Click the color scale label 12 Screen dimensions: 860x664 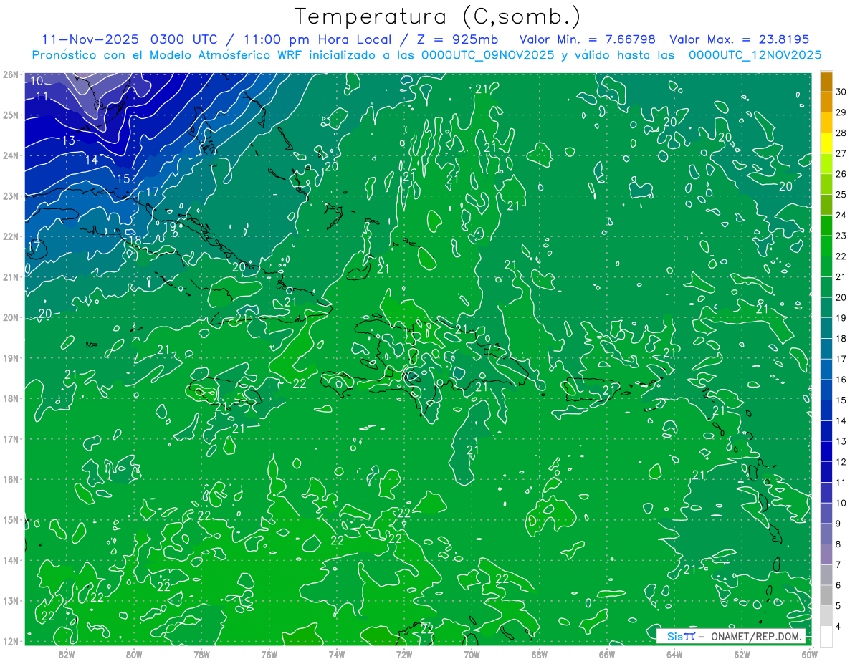point(841,462)
